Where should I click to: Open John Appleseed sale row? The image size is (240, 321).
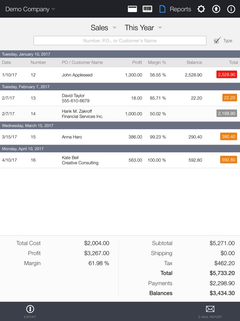(x=120, y=75)
